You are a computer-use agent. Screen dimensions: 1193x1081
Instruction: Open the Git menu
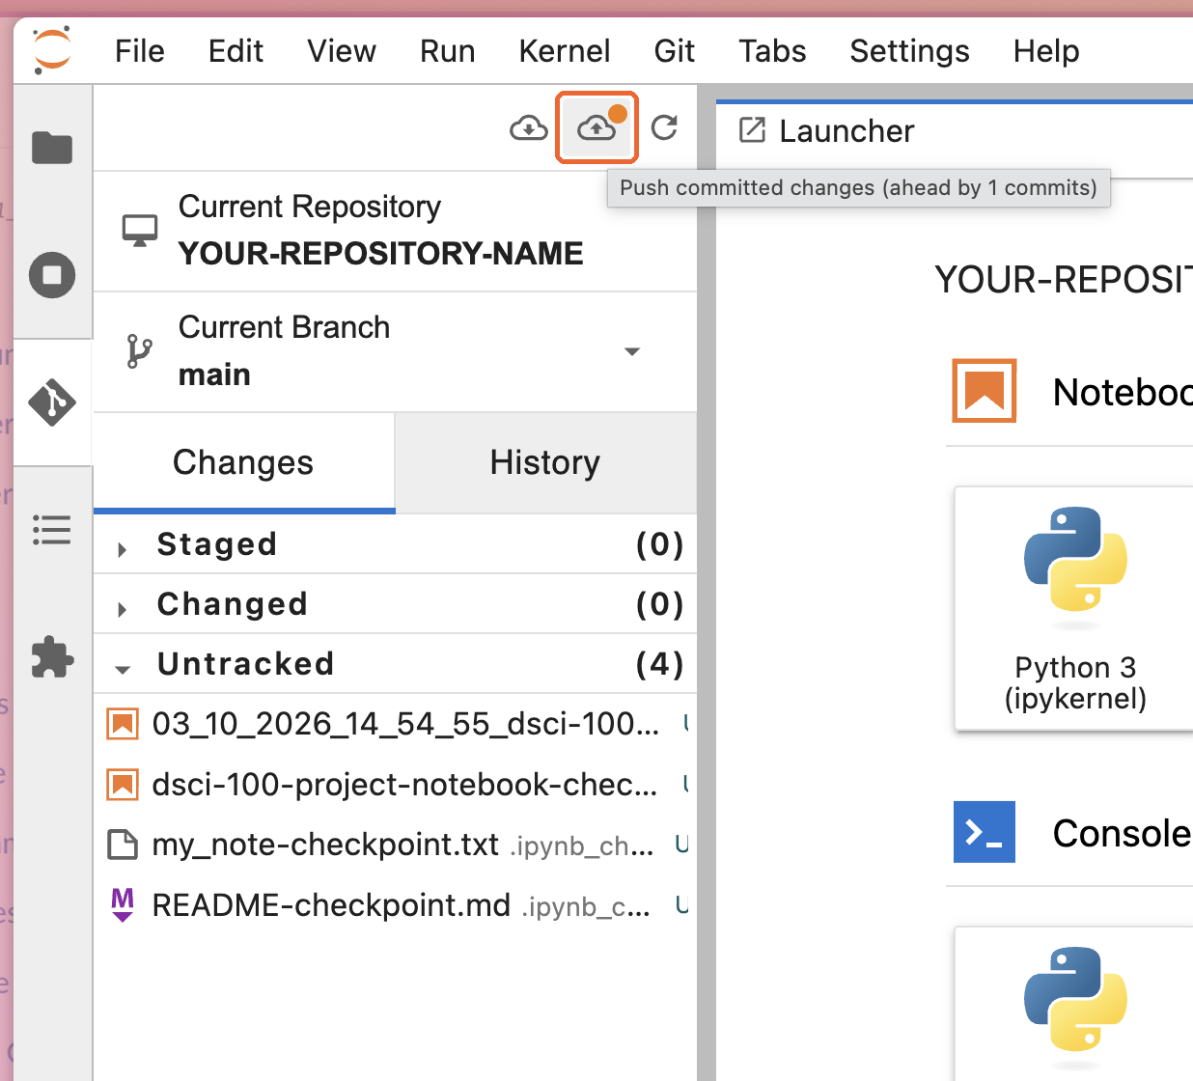675,50
